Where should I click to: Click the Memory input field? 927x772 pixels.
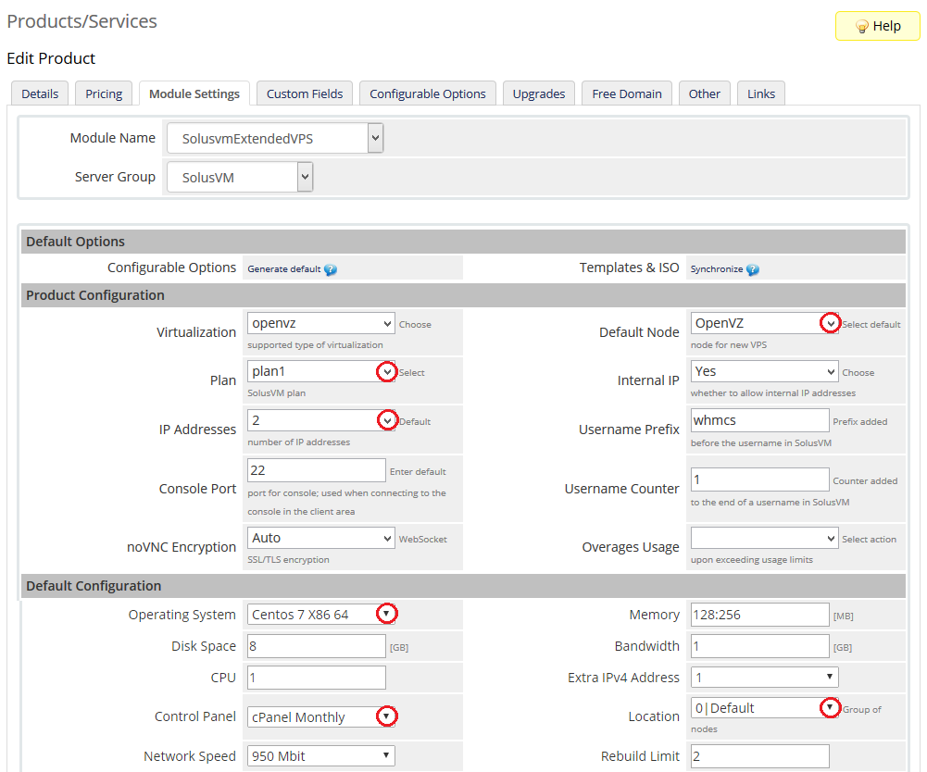(759, 614)
